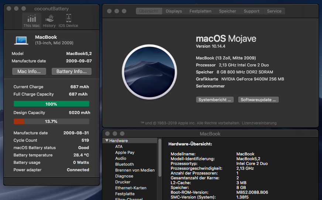This screenshot has height=200, width=322.
Task: Select Ethernet-Karten in the sidebar
Action: [x=131, y=188]
